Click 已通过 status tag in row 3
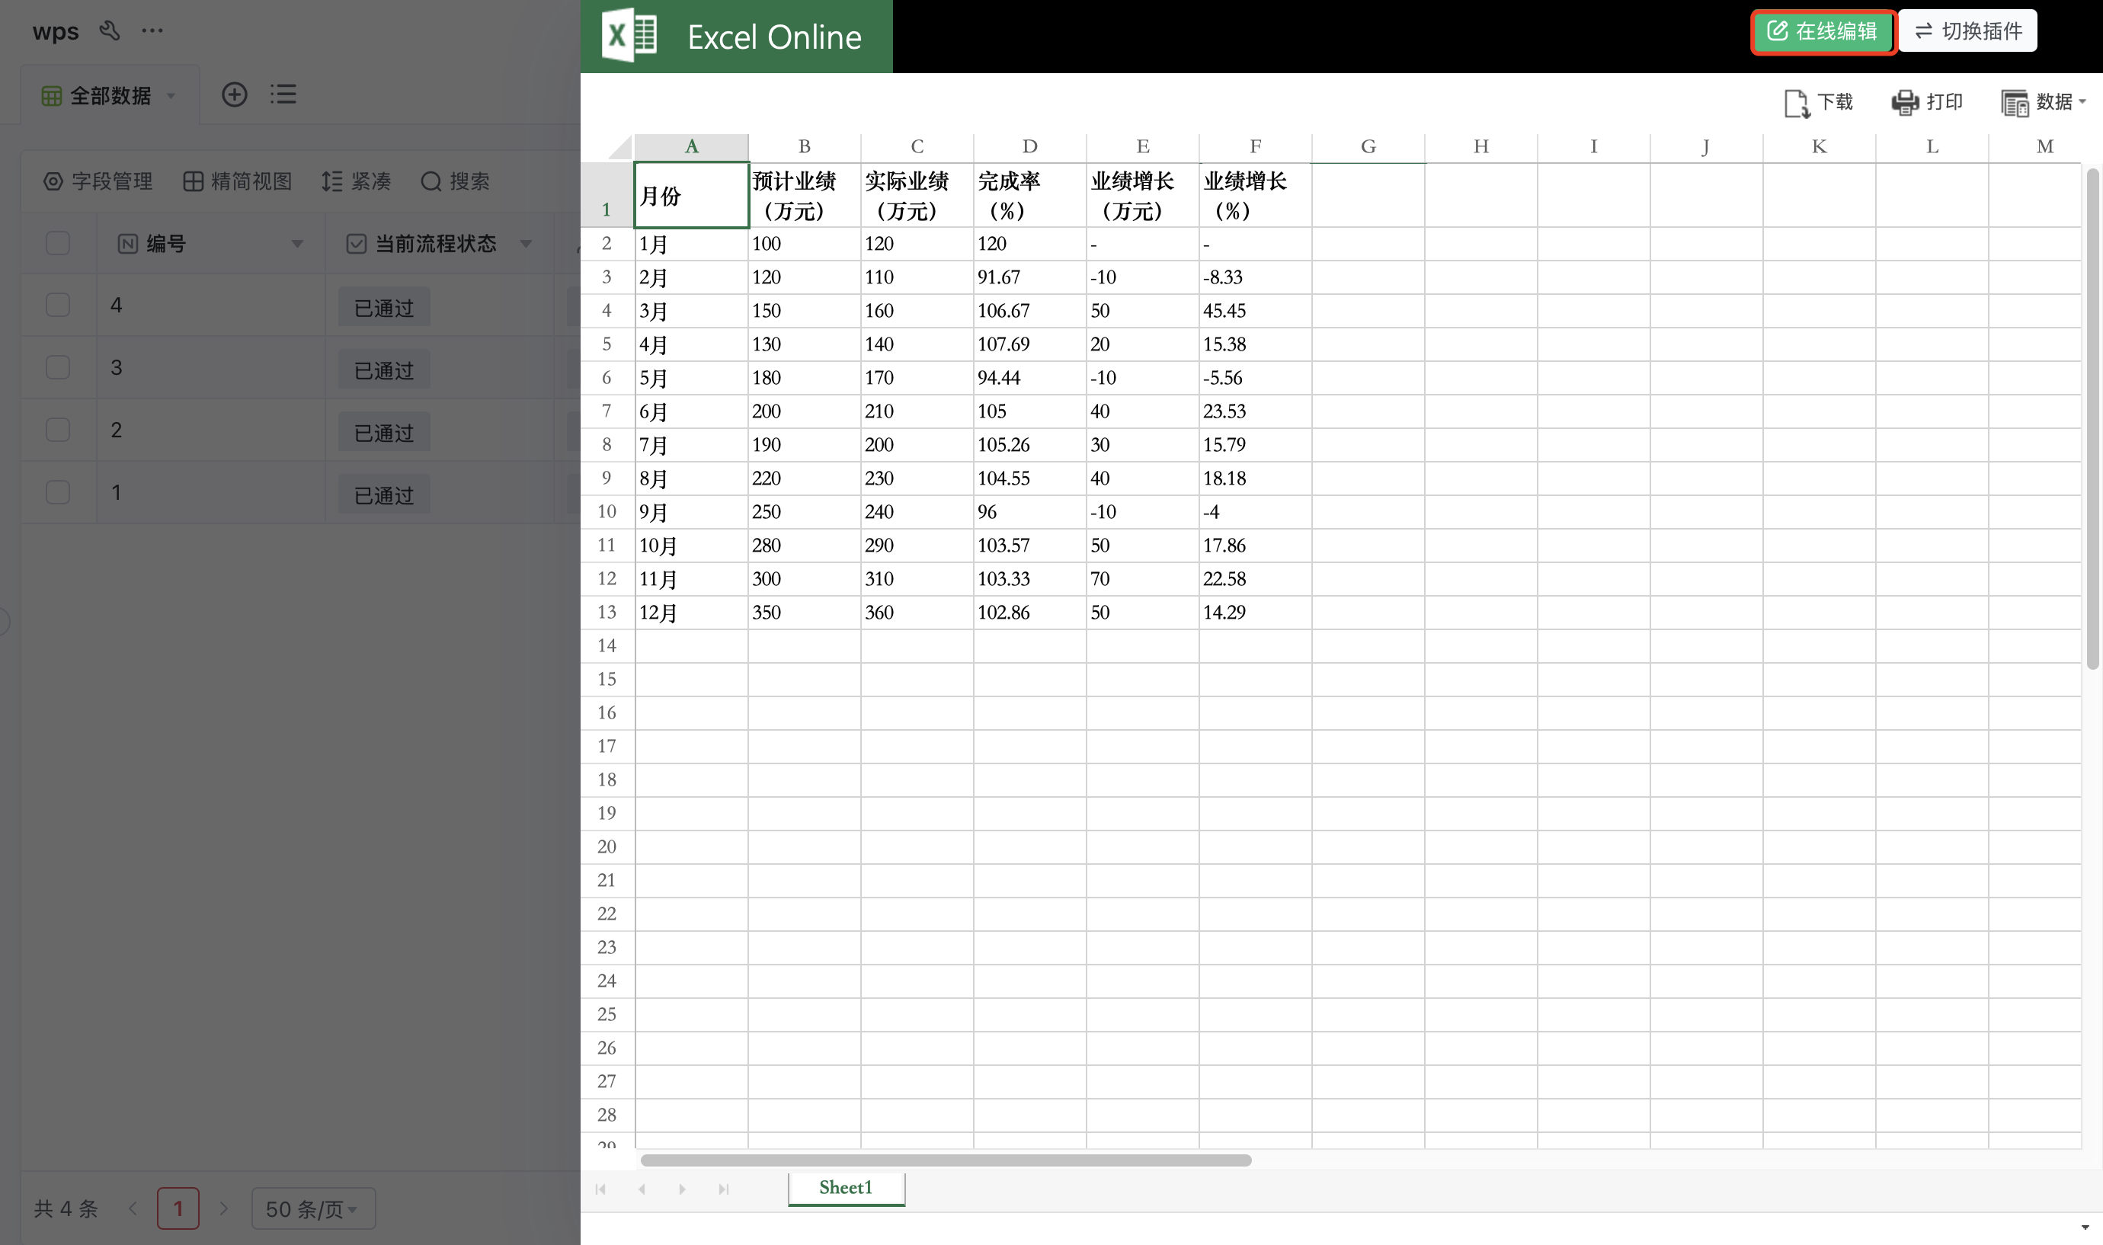Image resolution: width=2103 pixels, height=1245 pixels. (384, 369)
